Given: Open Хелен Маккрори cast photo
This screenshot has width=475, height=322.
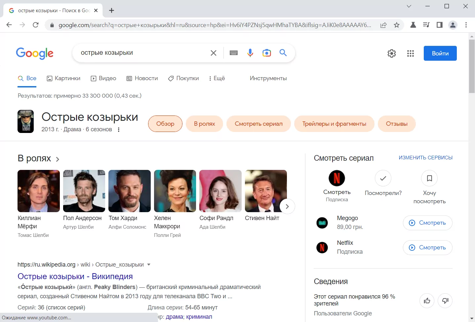Looking at the screenshot, I should [x=175, y=191].
